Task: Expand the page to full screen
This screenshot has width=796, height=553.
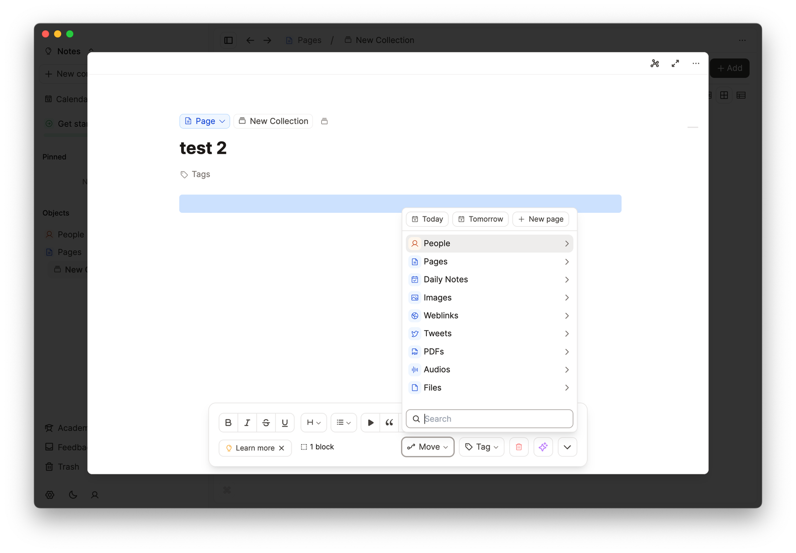Action: (675, 64)
